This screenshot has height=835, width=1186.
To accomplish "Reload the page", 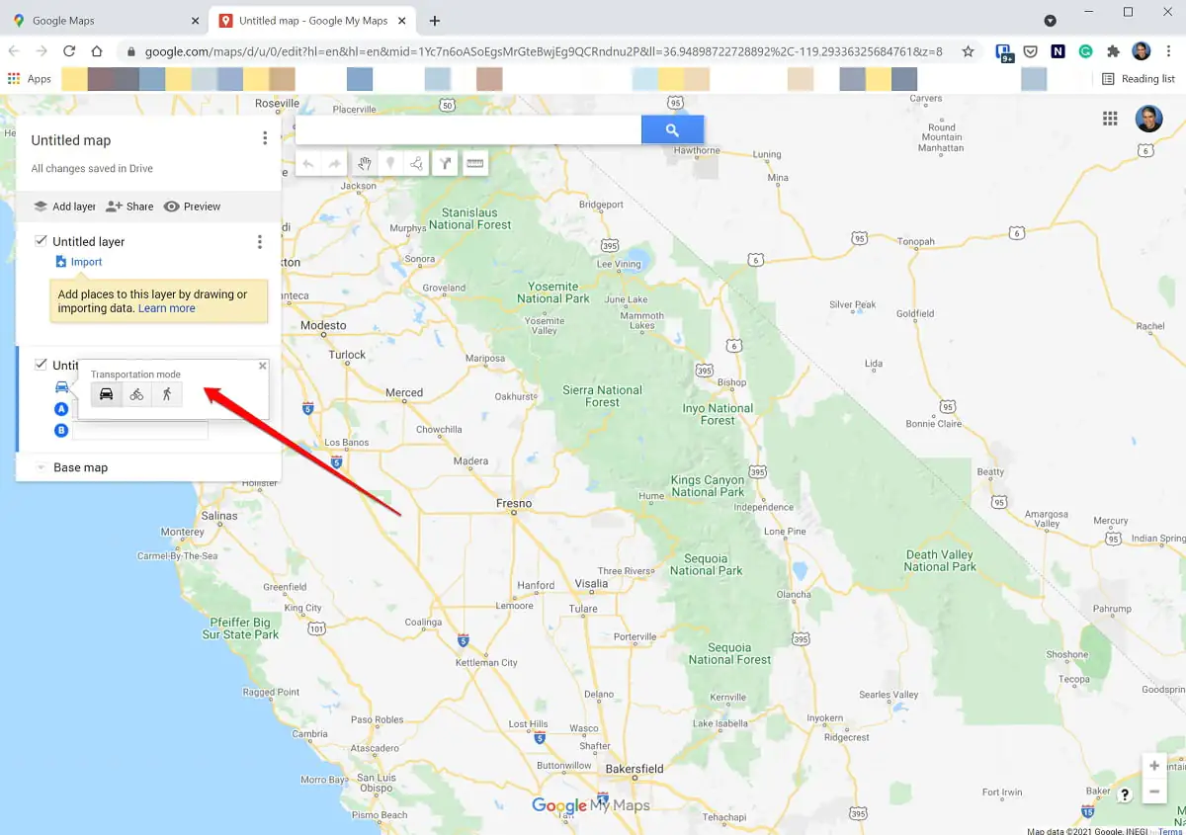I will tap(69, 51).
